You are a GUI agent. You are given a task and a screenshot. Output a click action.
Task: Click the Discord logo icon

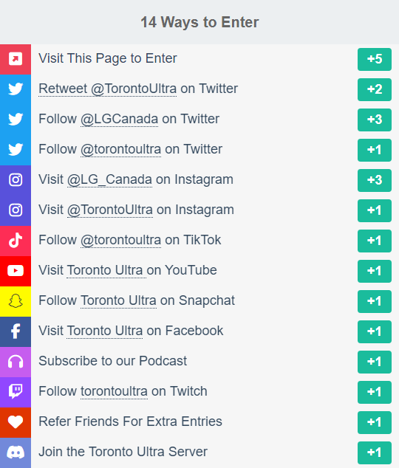click(x=16, y=452)
